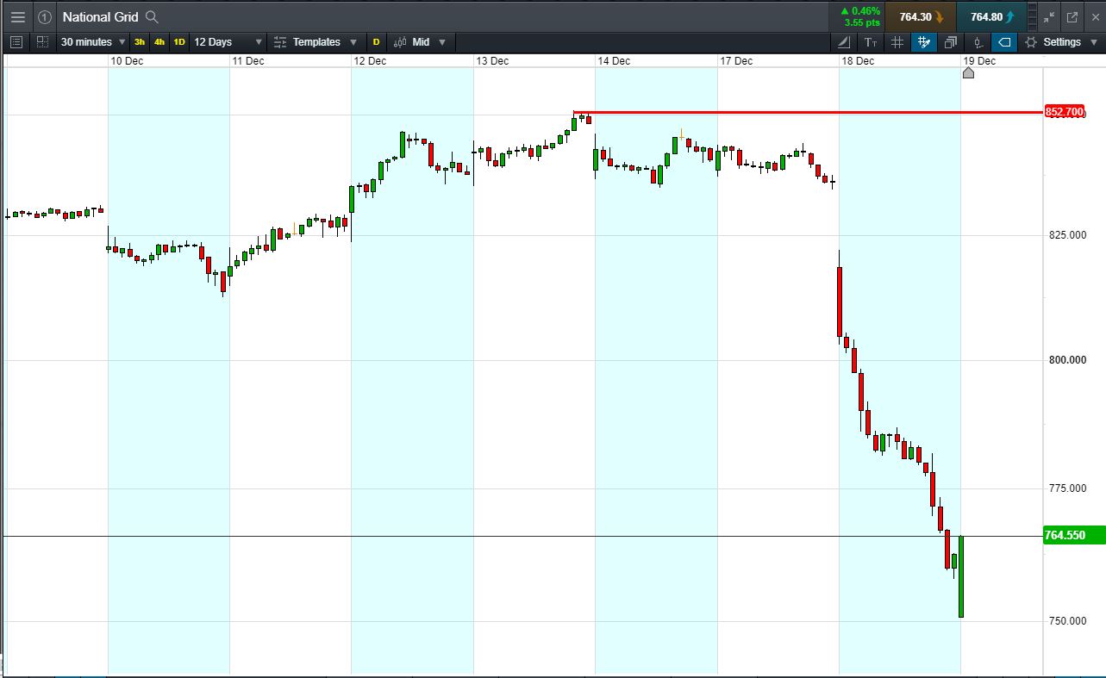Click the circled number one linking icon
This screenshot has width=1106, height=678.
[45, 17]
